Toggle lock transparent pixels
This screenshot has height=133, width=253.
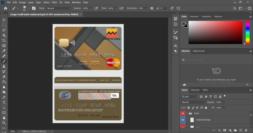tap(188, 108)
